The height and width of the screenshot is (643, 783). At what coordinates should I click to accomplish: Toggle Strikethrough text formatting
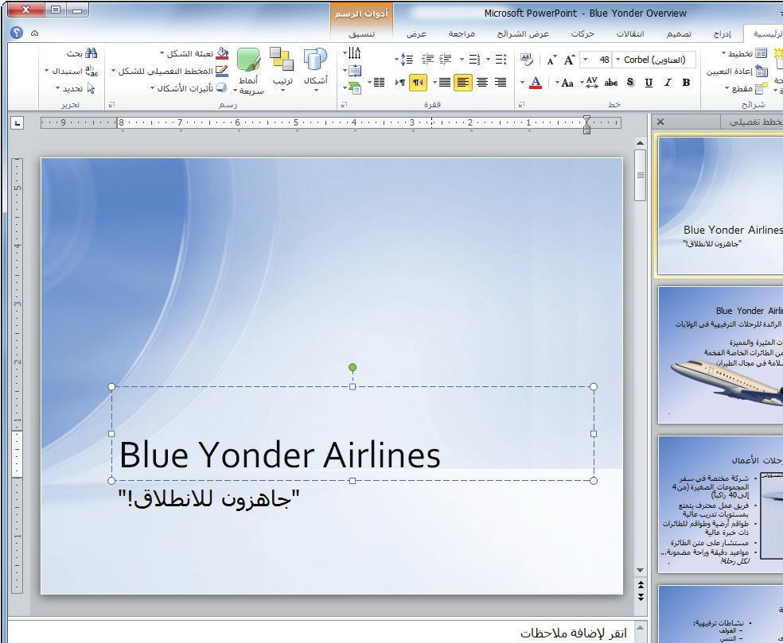610,83
